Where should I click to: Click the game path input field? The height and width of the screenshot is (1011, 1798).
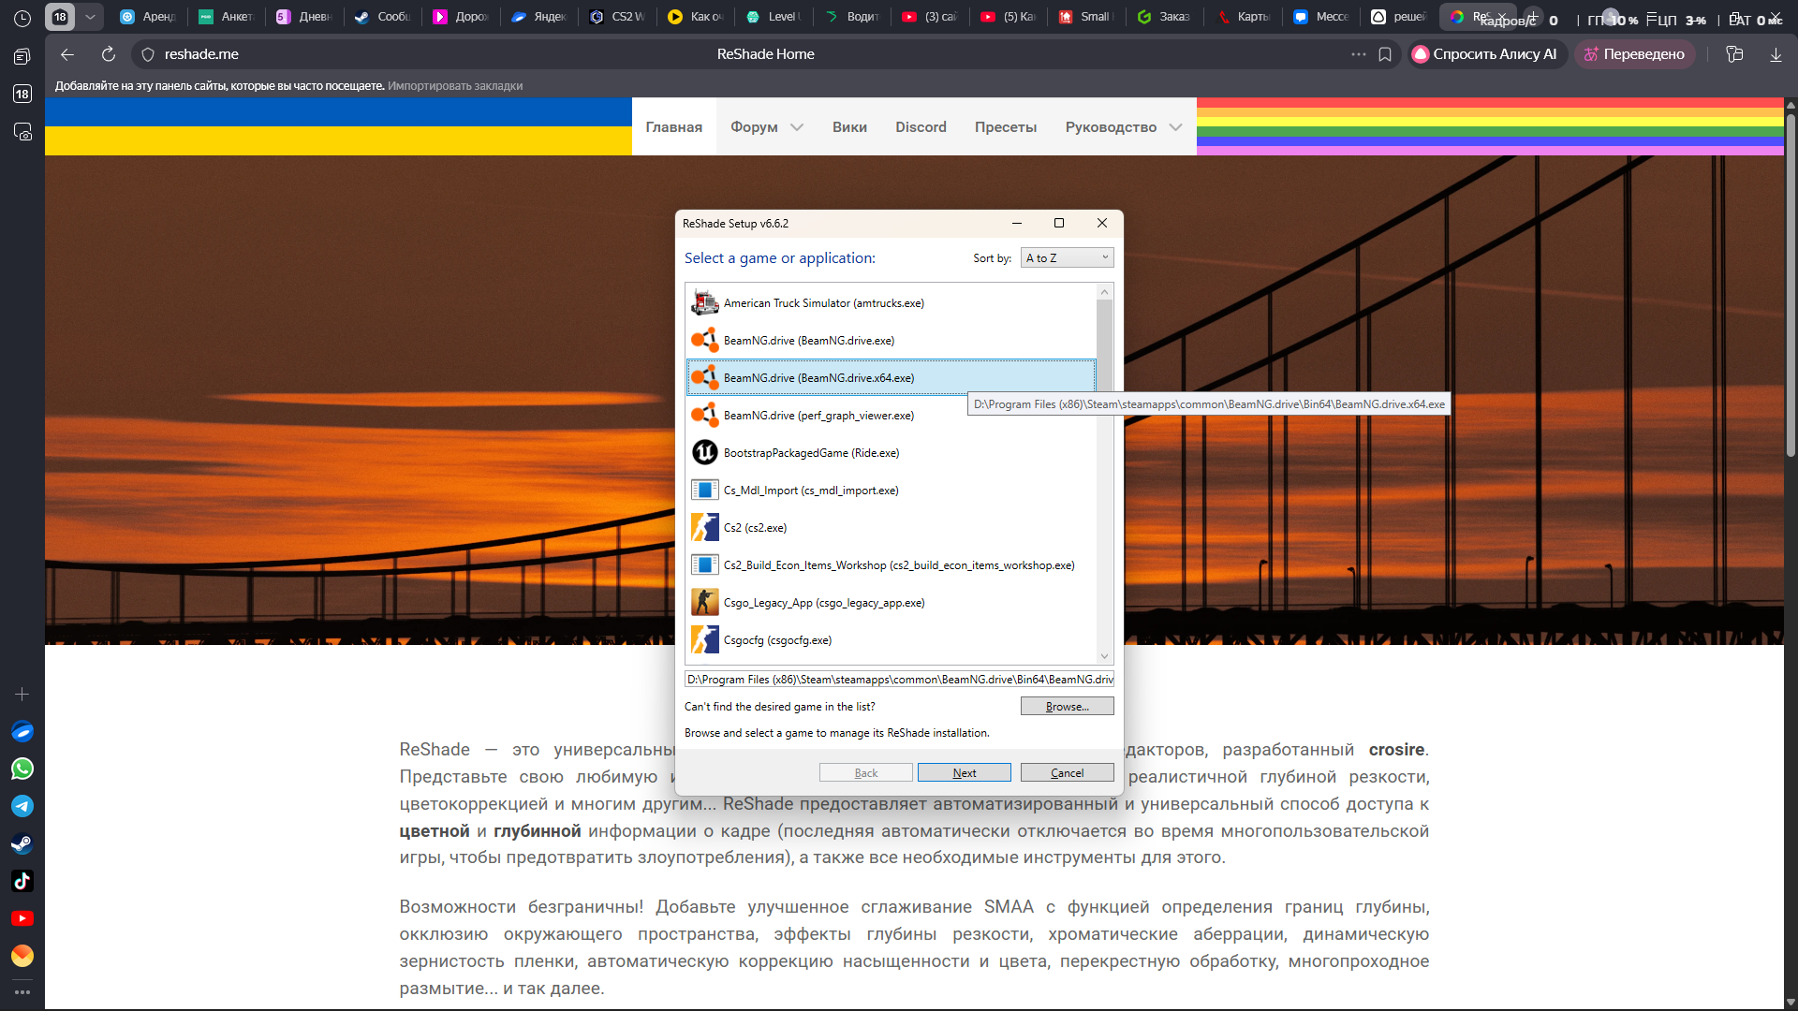pos(899,679)
